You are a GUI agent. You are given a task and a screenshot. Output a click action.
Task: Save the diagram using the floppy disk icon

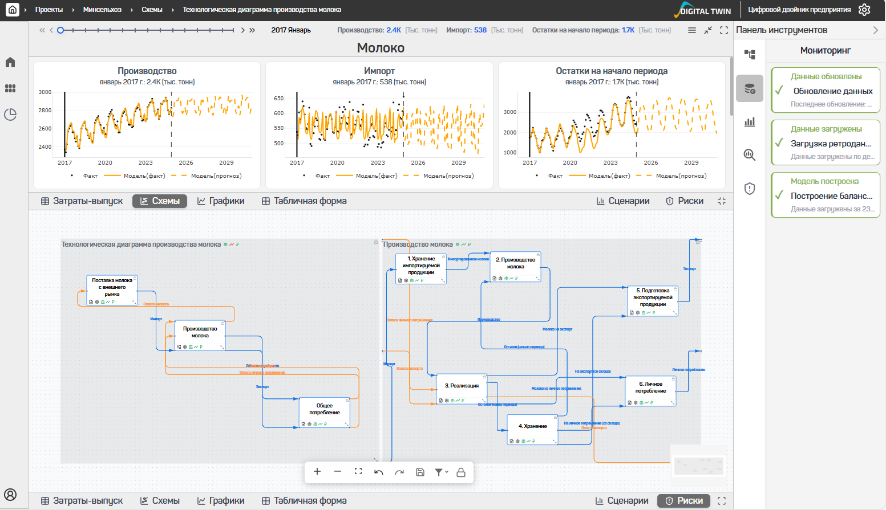click(x=420, y=472)
